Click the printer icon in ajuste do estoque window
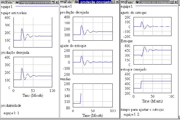 (130, 2)
